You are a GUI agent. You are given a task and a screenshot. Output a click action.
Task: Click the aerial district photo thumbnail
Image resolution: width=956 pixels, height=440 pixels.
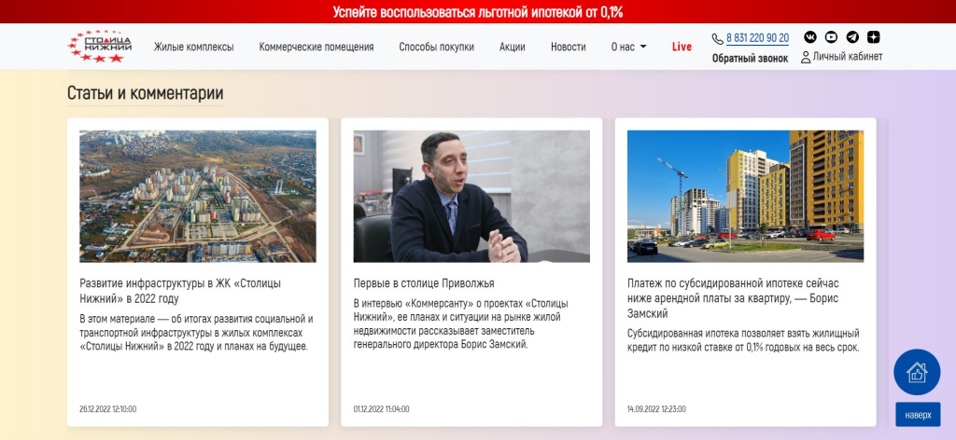[x=198, y=196]
